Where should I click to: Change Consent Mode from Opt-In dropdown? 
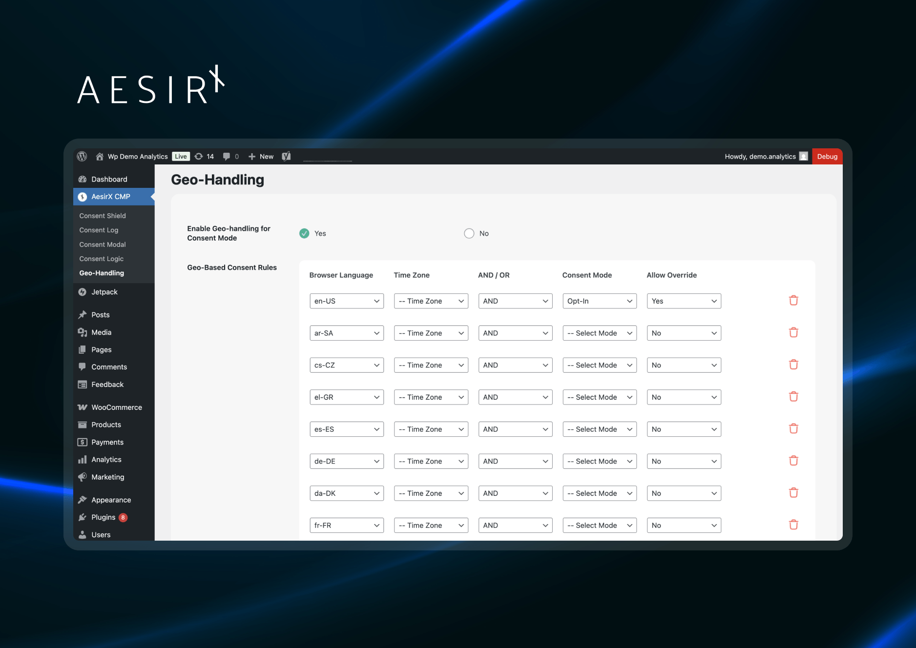click(599, 301)
